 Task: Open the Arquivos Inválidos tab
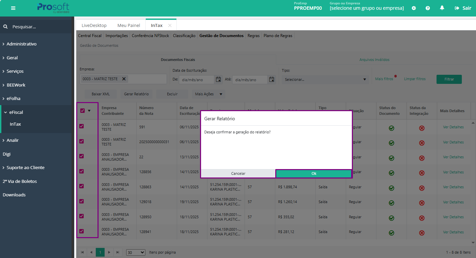[x=374, y=60]
